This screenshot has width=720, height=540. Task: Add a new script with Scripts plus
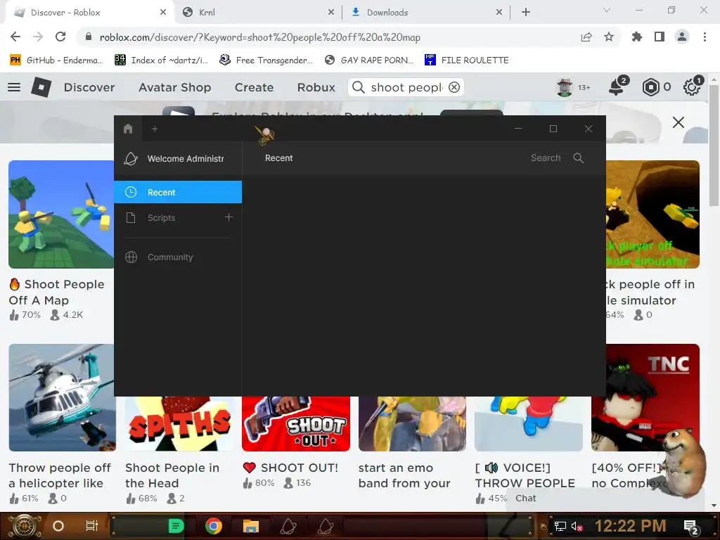click(x=229, y=217)
